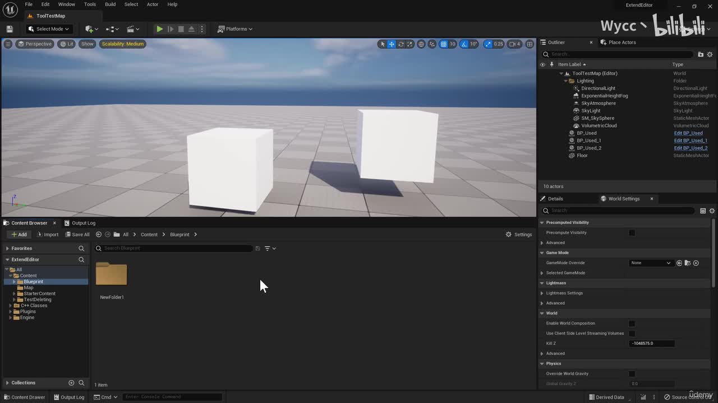Viewport: 718px width, 403px height.
Task: Expand the Selected GameMode section
Action: coord(542,273)
